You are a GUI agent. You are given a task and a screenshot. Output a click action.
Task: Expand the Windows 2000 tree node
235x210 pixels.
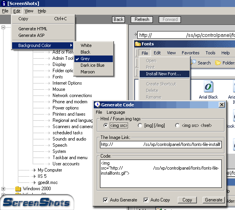click(x=4, y=189)
